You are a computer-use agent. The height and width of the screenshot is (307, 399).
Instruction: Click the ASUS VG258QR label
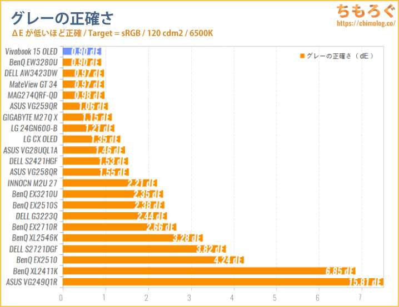click(x=33, y=172)
